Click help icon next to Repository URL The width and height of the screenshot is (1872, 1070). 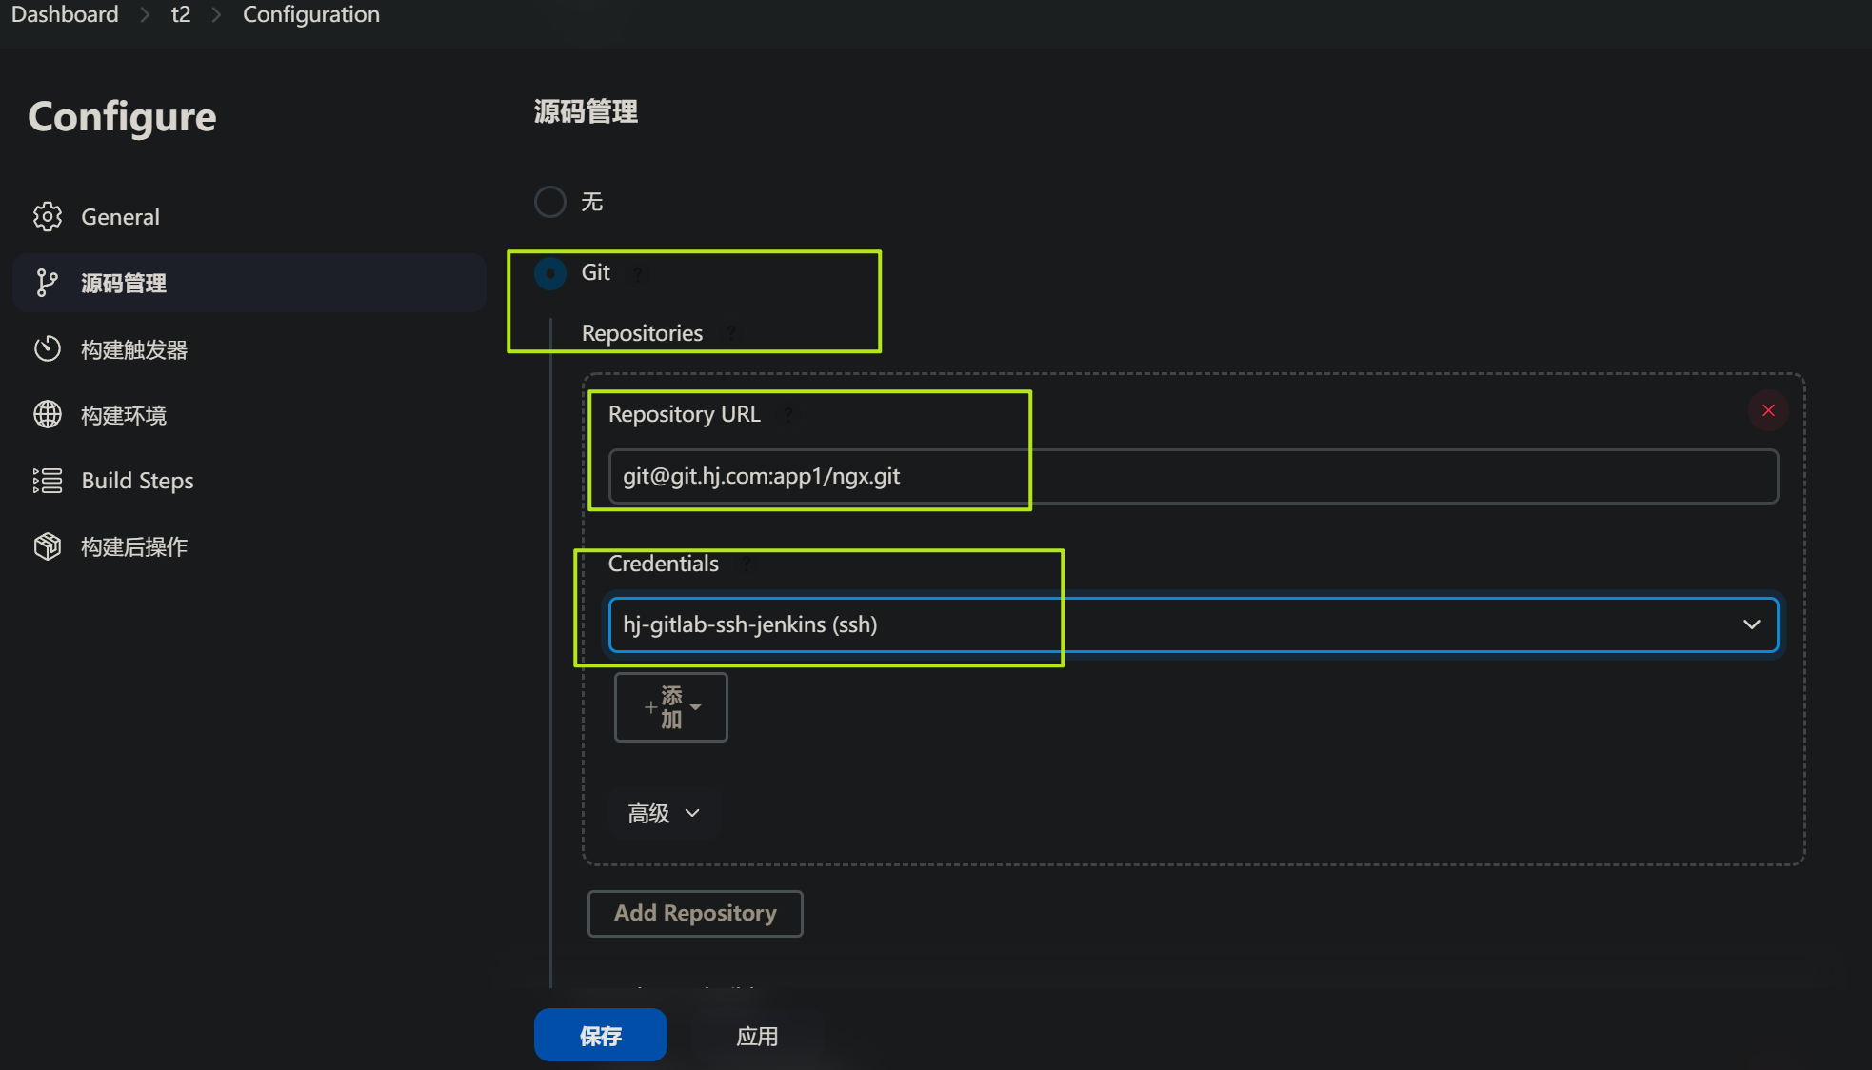(x=788, y=415)
